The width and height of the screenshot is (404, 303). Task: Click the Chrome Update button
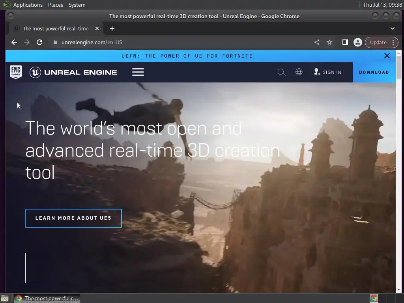tap(378, 42)
